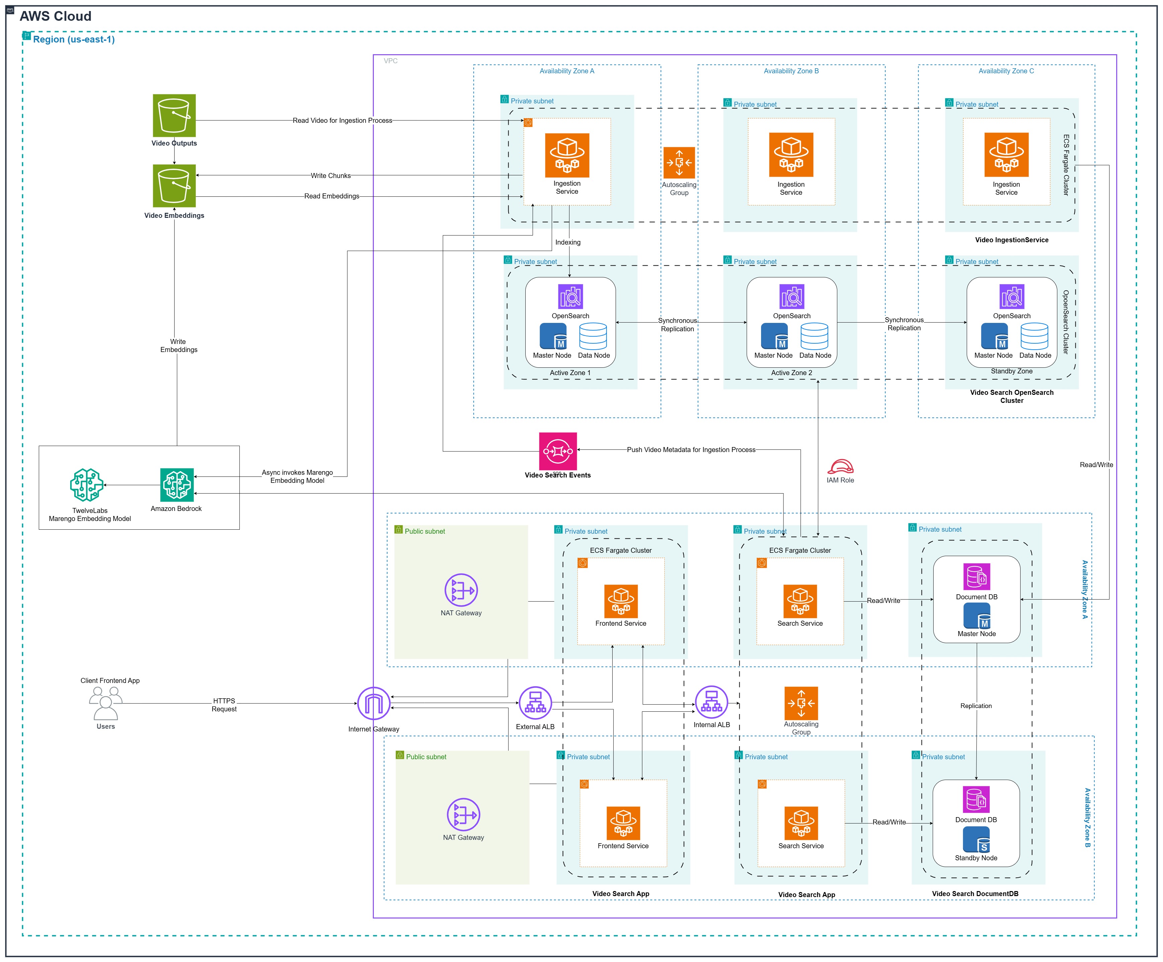Image resolution: width=1163 pixels, height=962 pixels.
Task: Select the Frontend Service icon in Availability Zone B
Action: [x=623, y=823]
